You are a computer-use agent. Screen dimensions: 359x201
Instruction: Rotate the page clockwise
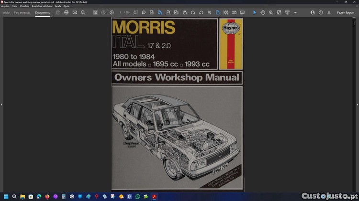pos(193,12)
